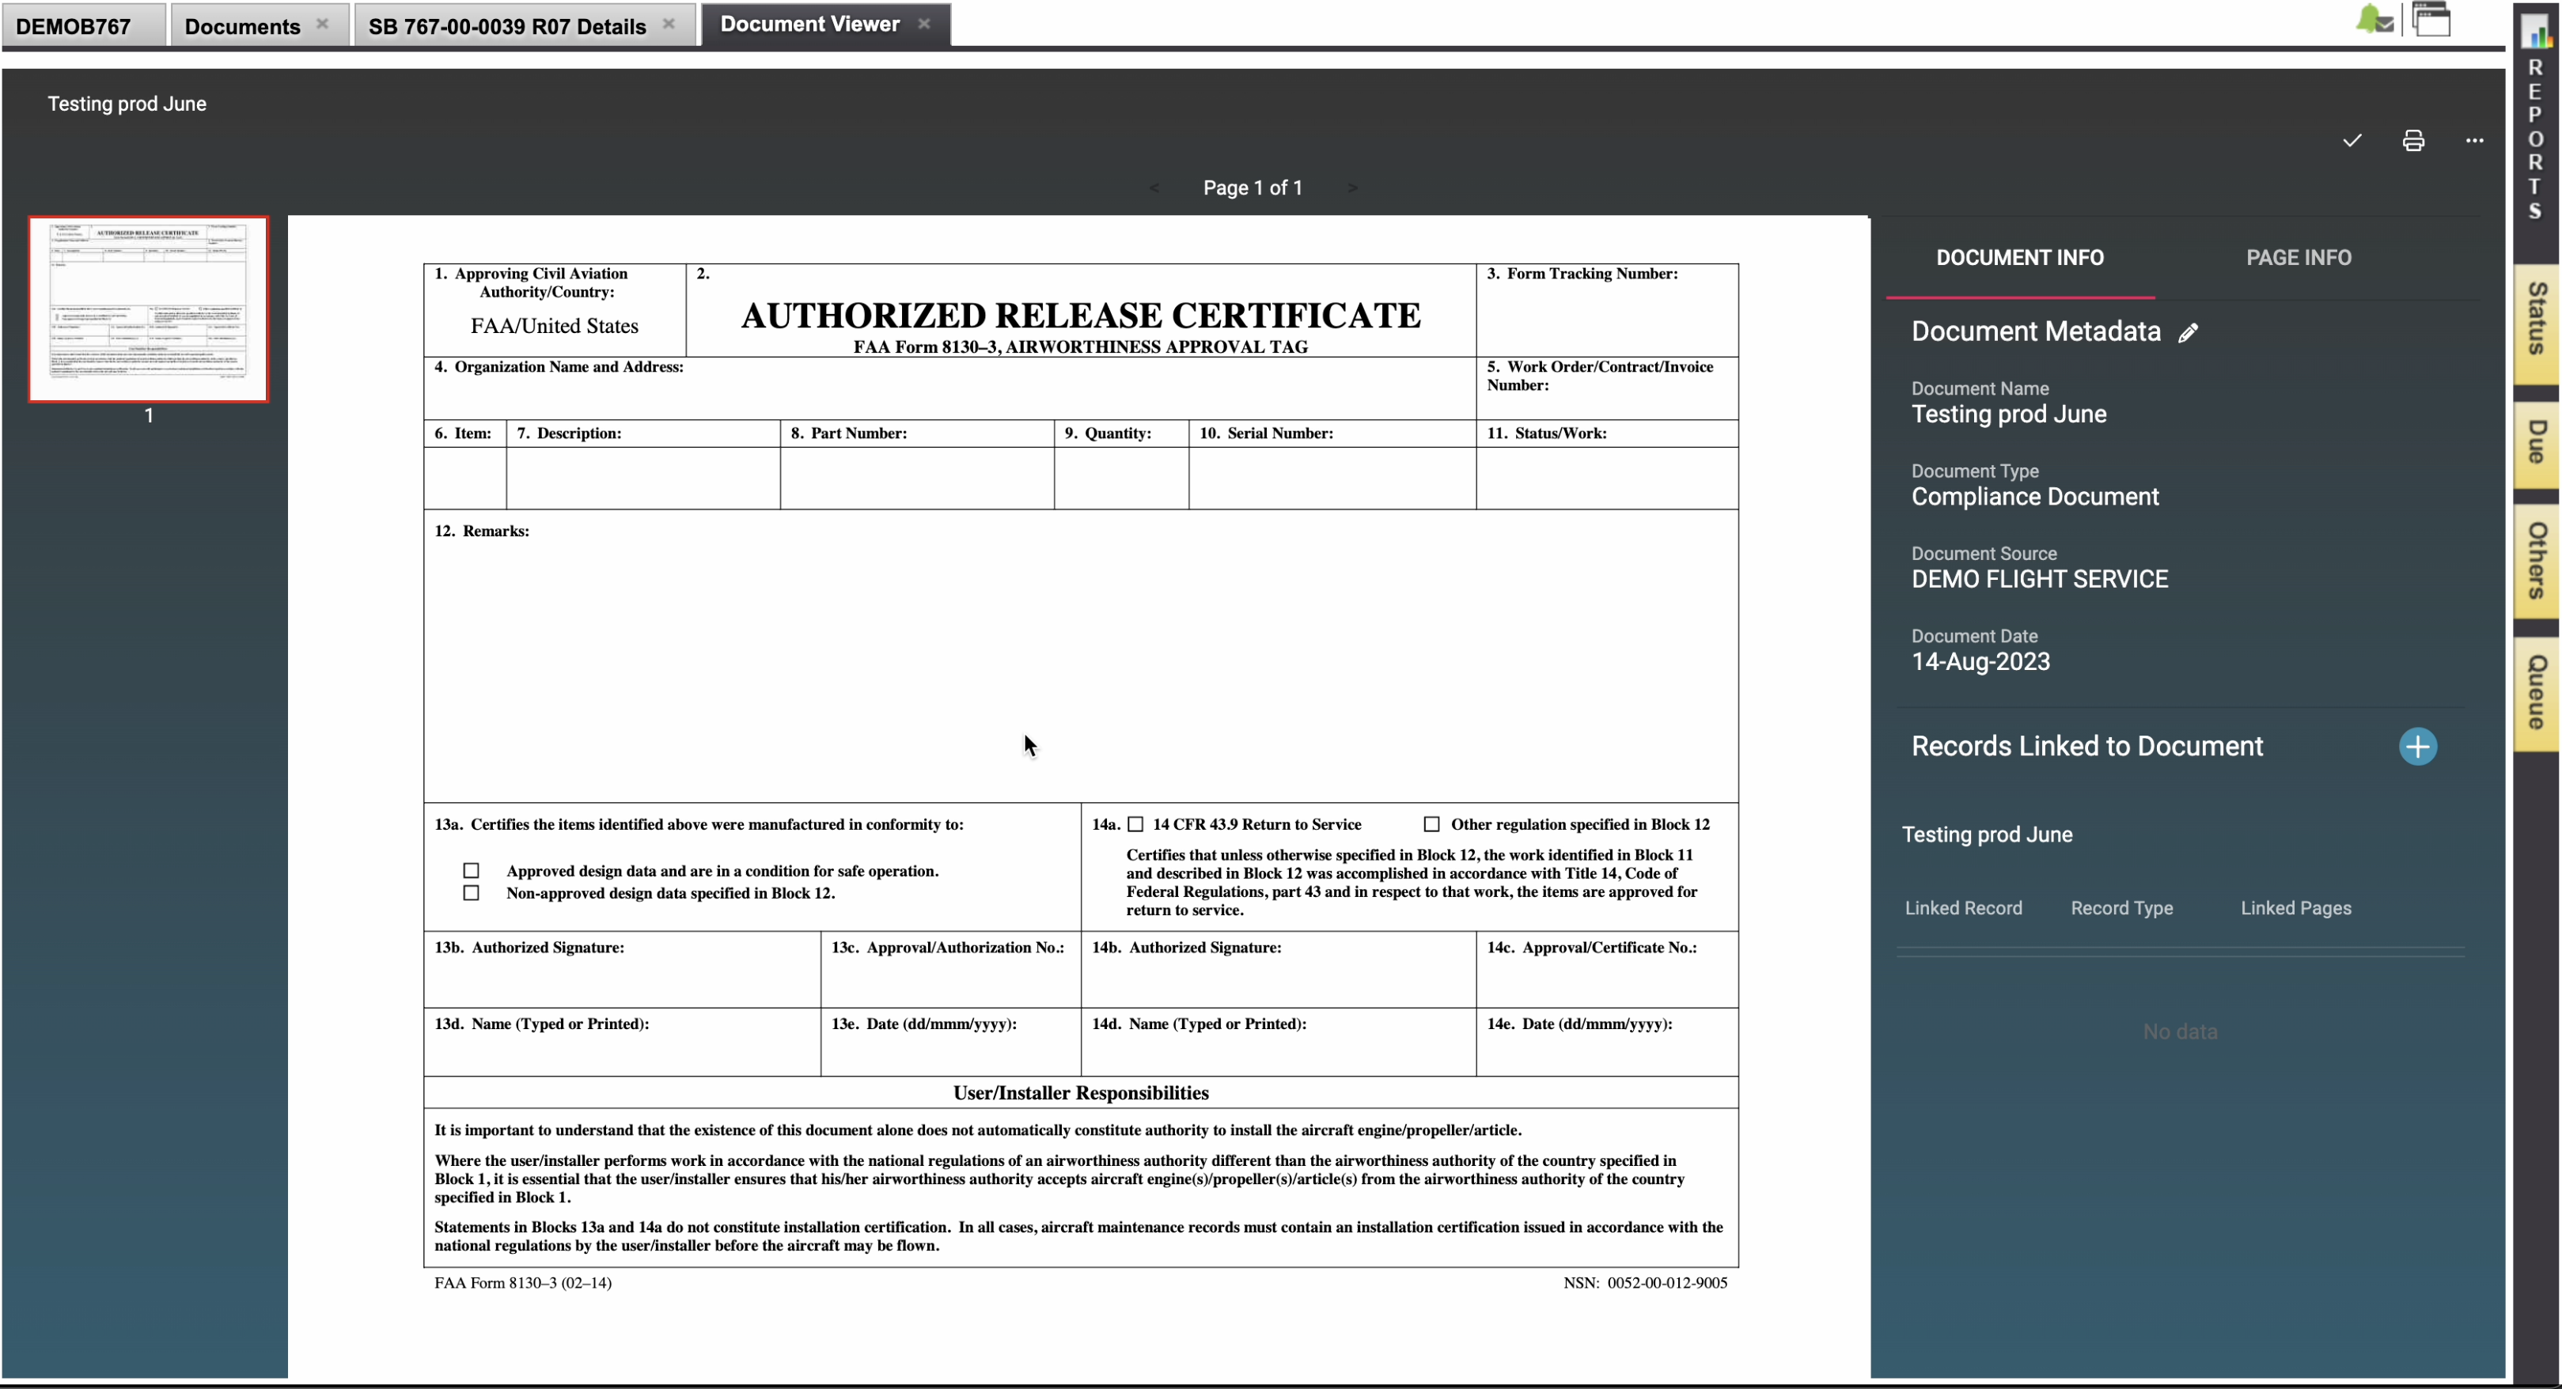Check the Approved design data checkbox
This screenshot has height=1389, width=2562.
click(x=471, y=870)
